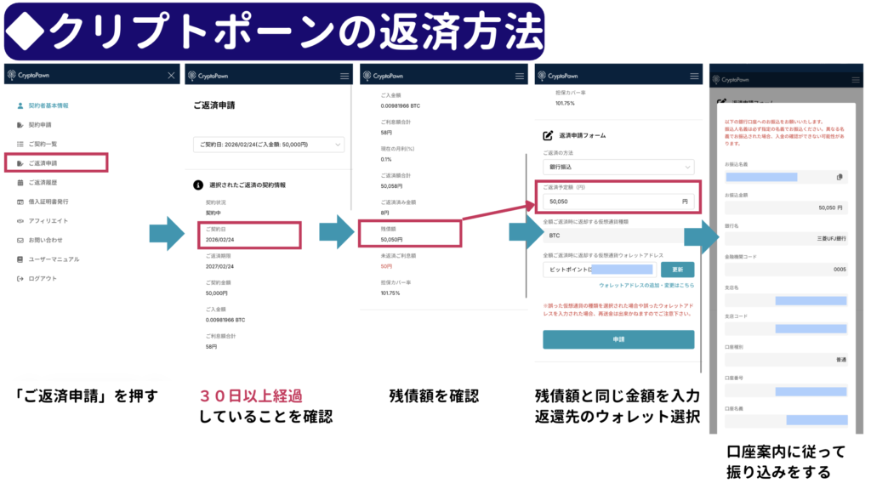Click the ご契約一覧 list icon
871x489 pixels.
coord(20,144)
